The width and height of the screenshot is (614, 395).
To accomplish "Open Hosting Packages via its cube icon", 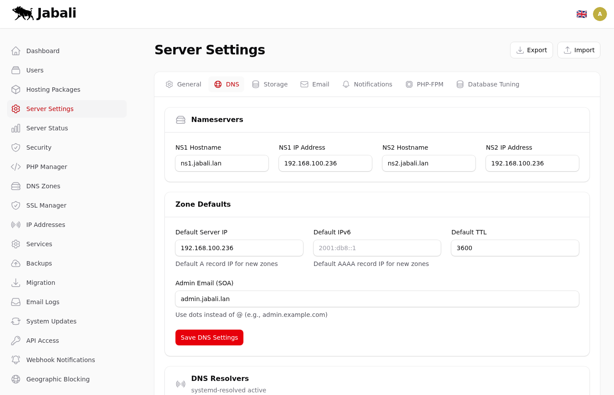I will coord(16,90).
